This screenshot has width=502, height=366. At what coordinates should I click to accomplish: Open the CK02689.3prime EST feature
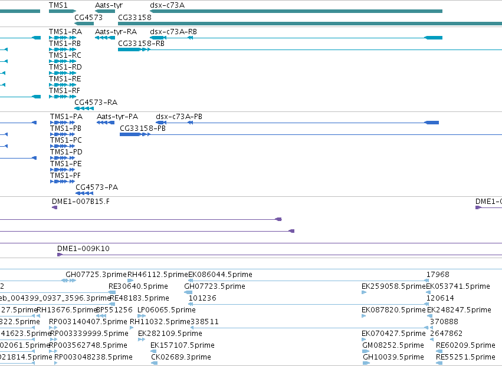(x=155, y=363)
